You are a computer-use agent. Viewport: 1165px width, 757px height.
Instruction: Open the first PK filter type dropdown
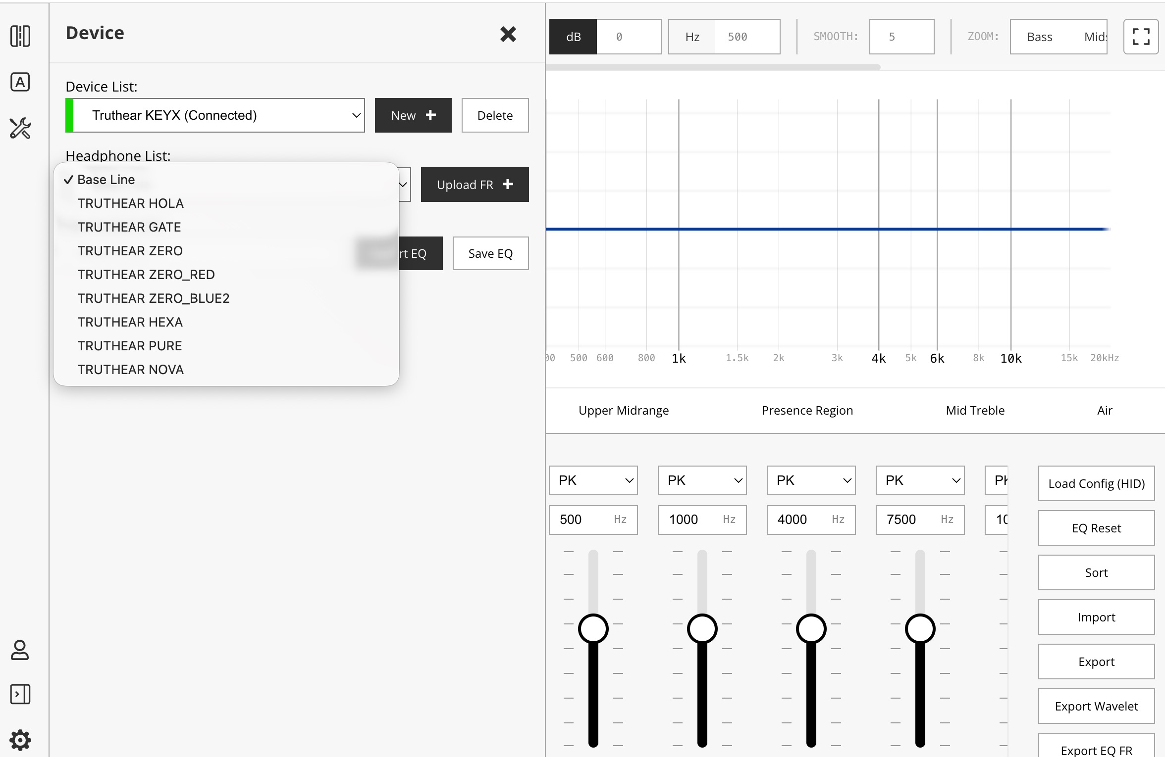pos(593,480)
